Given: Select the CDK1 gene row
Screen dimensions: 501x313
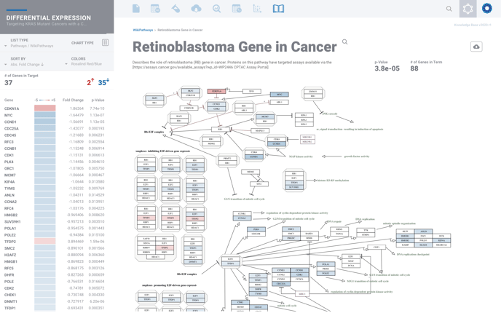Looking at the screenshot, I should (55, 155).
